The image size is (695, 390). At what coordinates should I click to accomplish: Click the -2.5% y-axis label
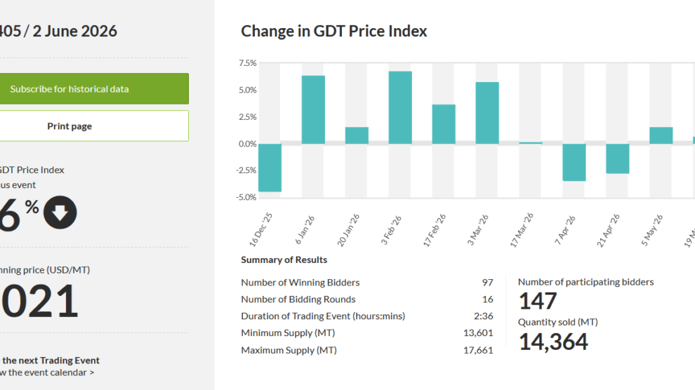pyautogui.click(x=246, y=170)
